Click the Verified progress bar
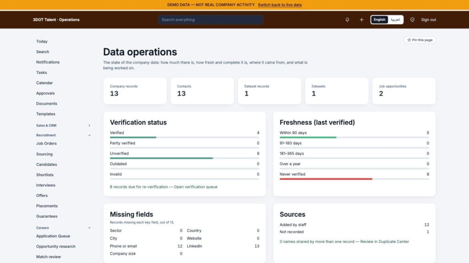The width and height of the screenshot is (469, 263). pos(185,138)
